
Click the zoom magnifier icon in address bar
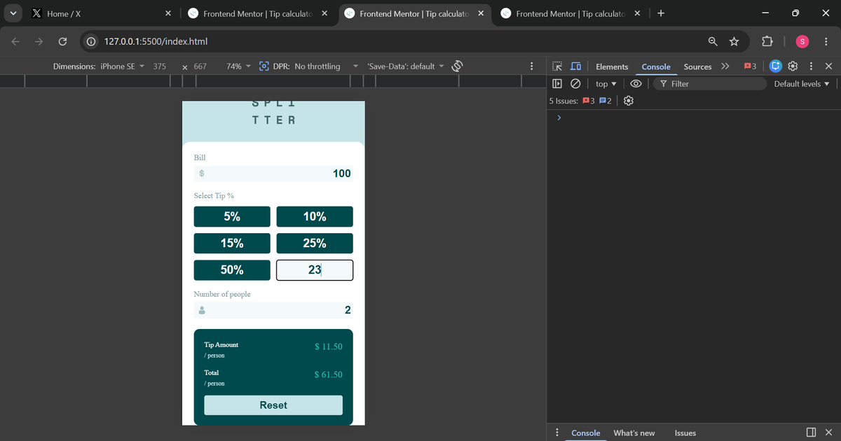click(x=712, y=42)
